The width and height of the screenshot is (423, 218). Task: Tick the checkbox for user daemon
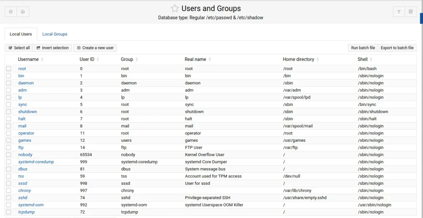click(x=9, y=83)
